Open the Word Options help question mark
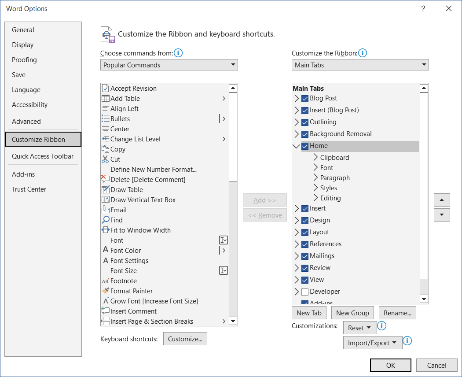Screen dimensions: 462x377 tap(423, 8)
